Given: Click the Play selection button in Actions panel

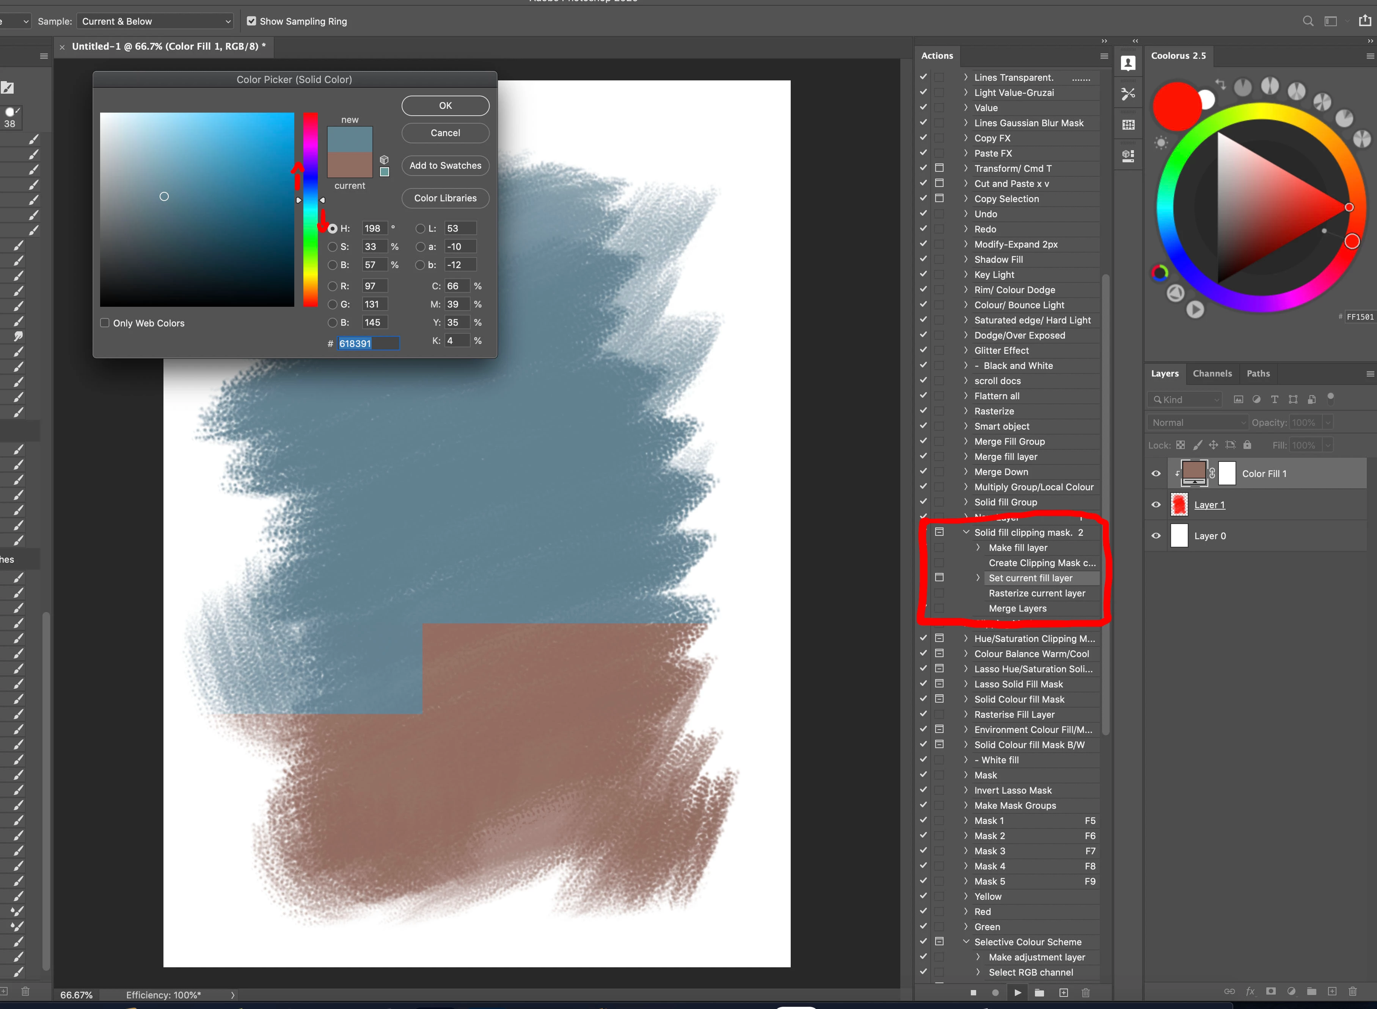Looking at the screenshot, I should (1017, 993).
